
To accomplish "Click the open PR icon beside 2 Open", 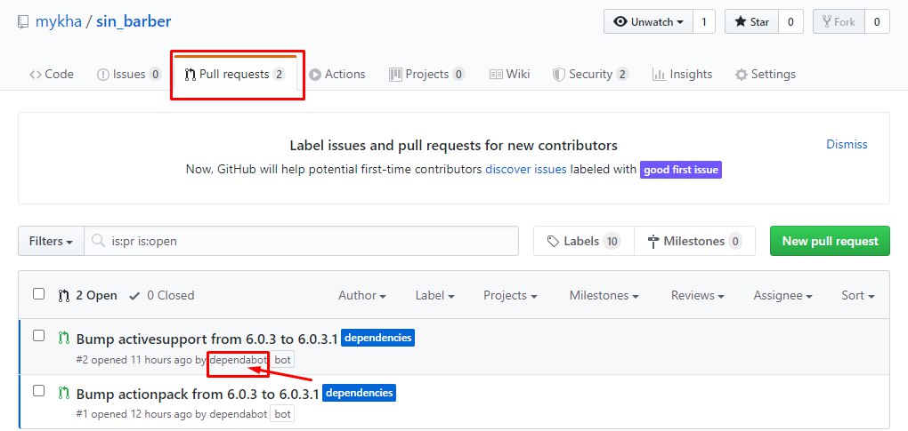I will [x=64, y=296].
